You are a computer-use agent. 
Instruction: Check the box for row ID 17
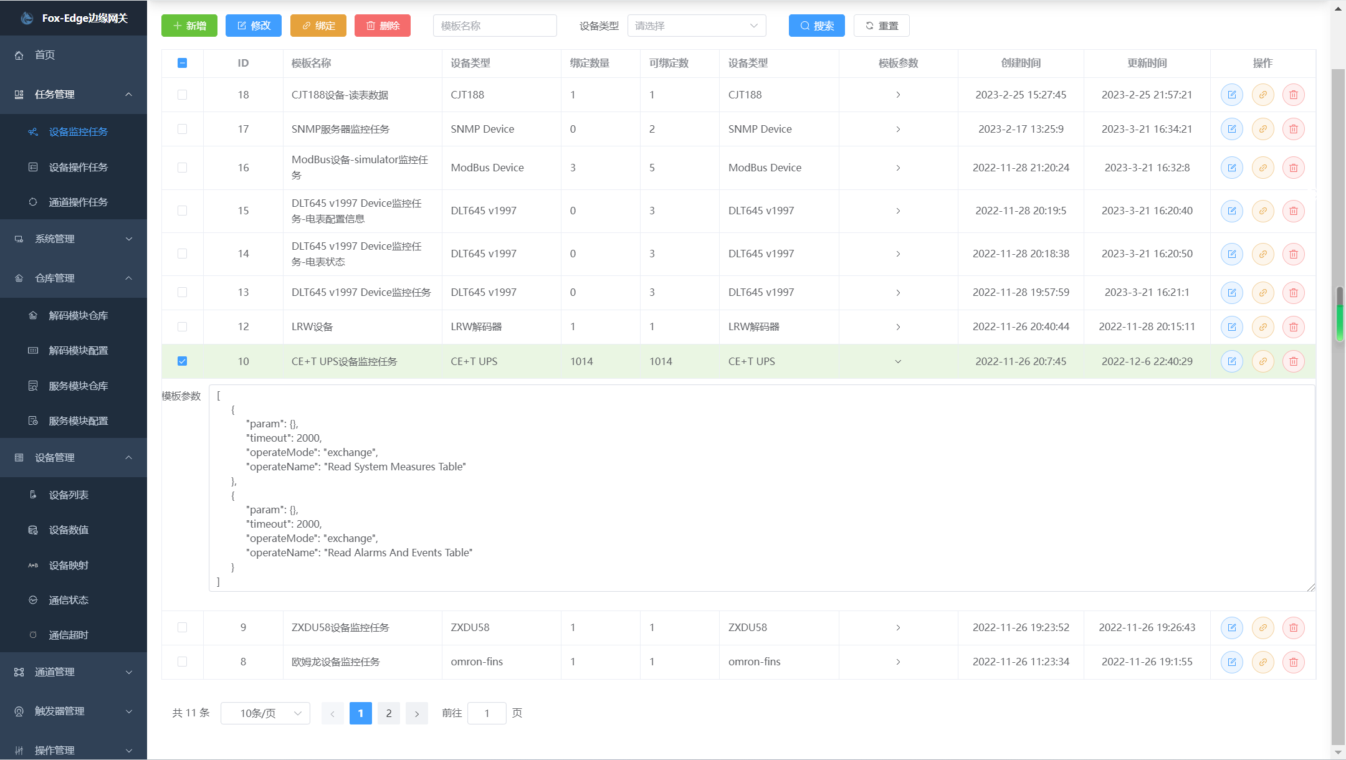click(x=182, y=129)
